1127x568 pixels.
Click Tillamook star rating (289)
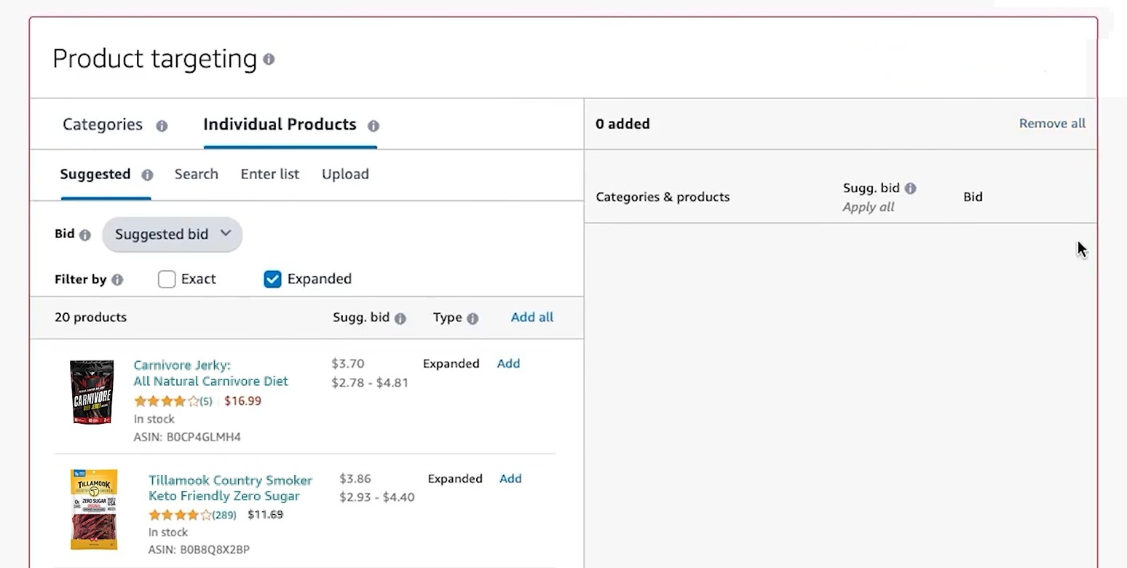pos(192,515)
